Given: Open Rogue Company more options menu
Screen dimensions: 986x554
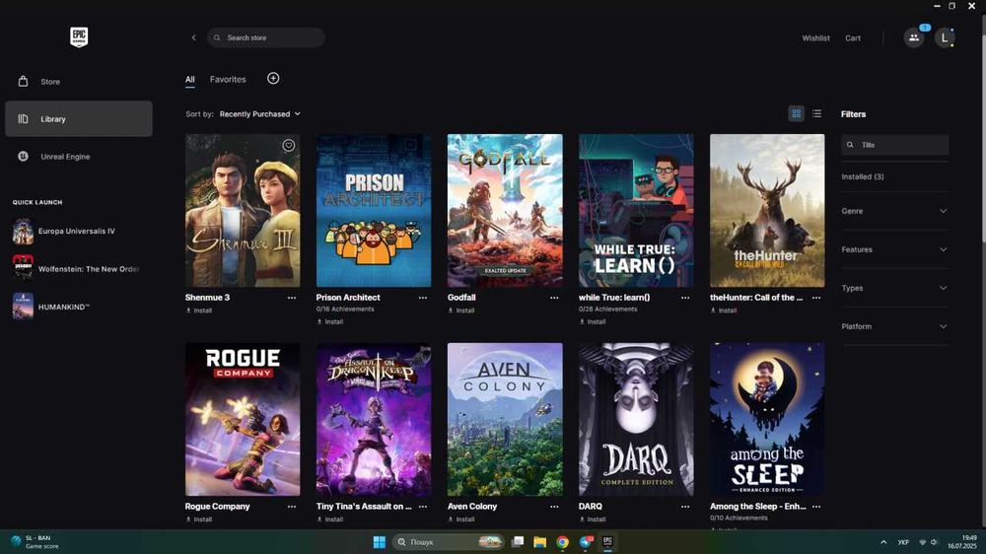Looking at the screenshot, I should [x=292, y=507].
